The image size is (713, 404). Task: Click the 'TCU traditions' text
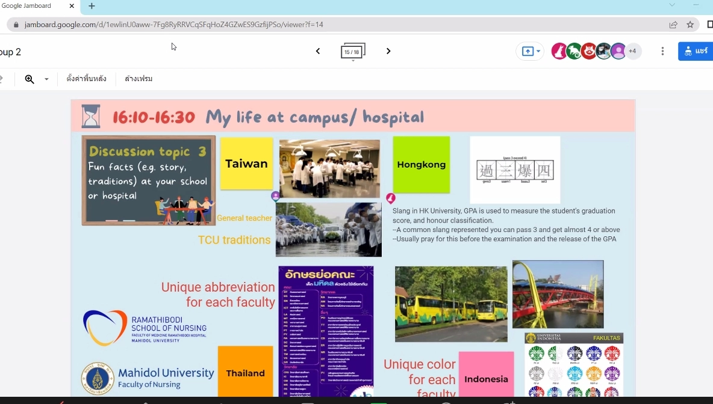[x=234, y=240]
